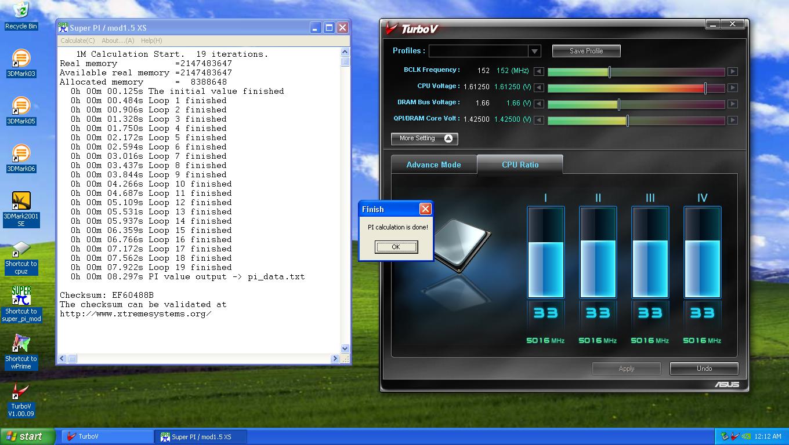Click the CPU Voltage slider bar
The width and height of the screenshot is (789, 445).
coord(636,88)
